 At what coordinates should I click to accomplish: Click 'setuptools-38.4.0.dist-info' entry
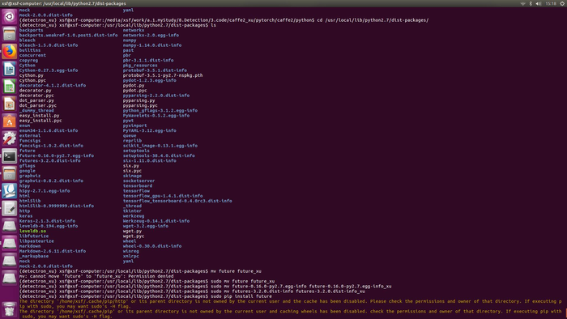click(159, 155)
